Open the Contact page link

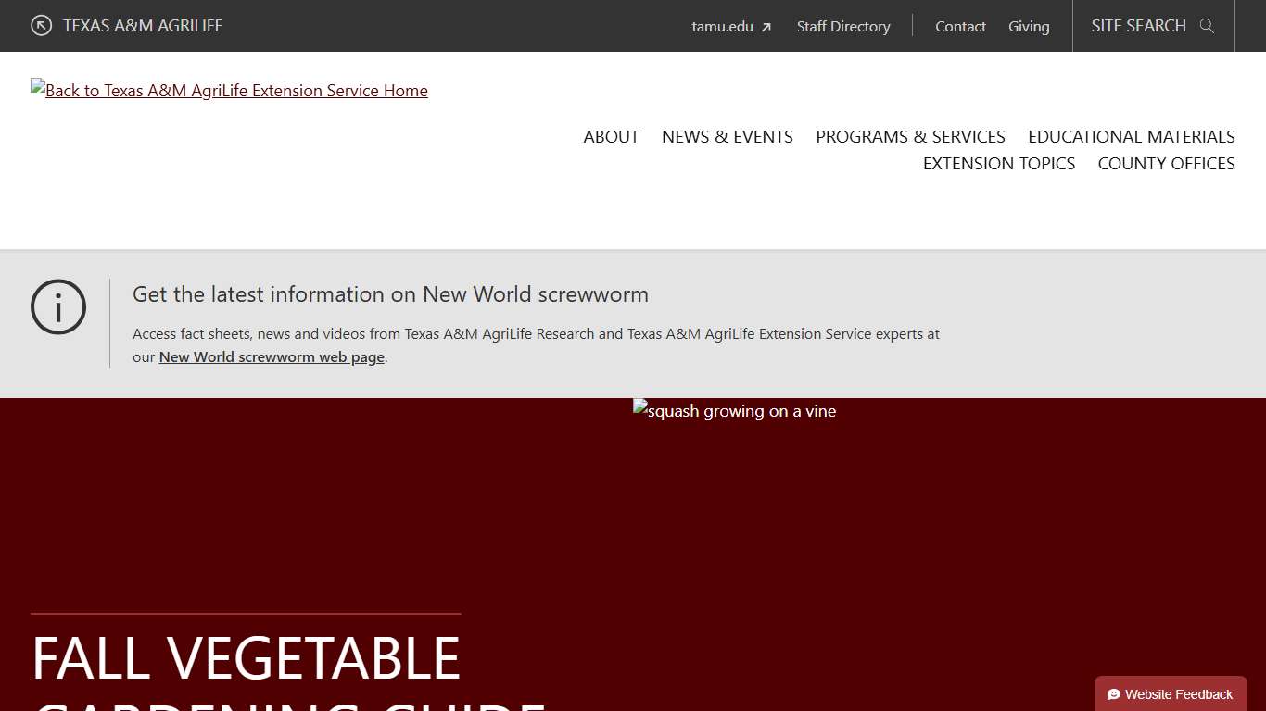click(x=960, y=27)
